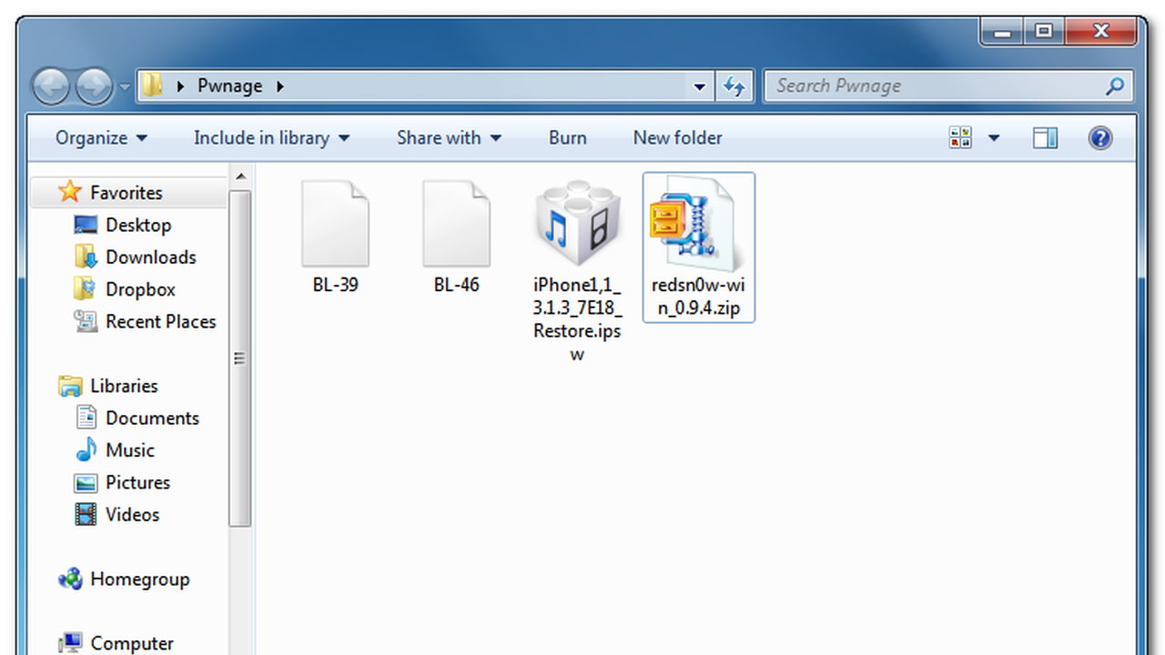Close the Pwnage Explorer window
The height and width of the screenshot is (655, 1165).
(1100, 31)
